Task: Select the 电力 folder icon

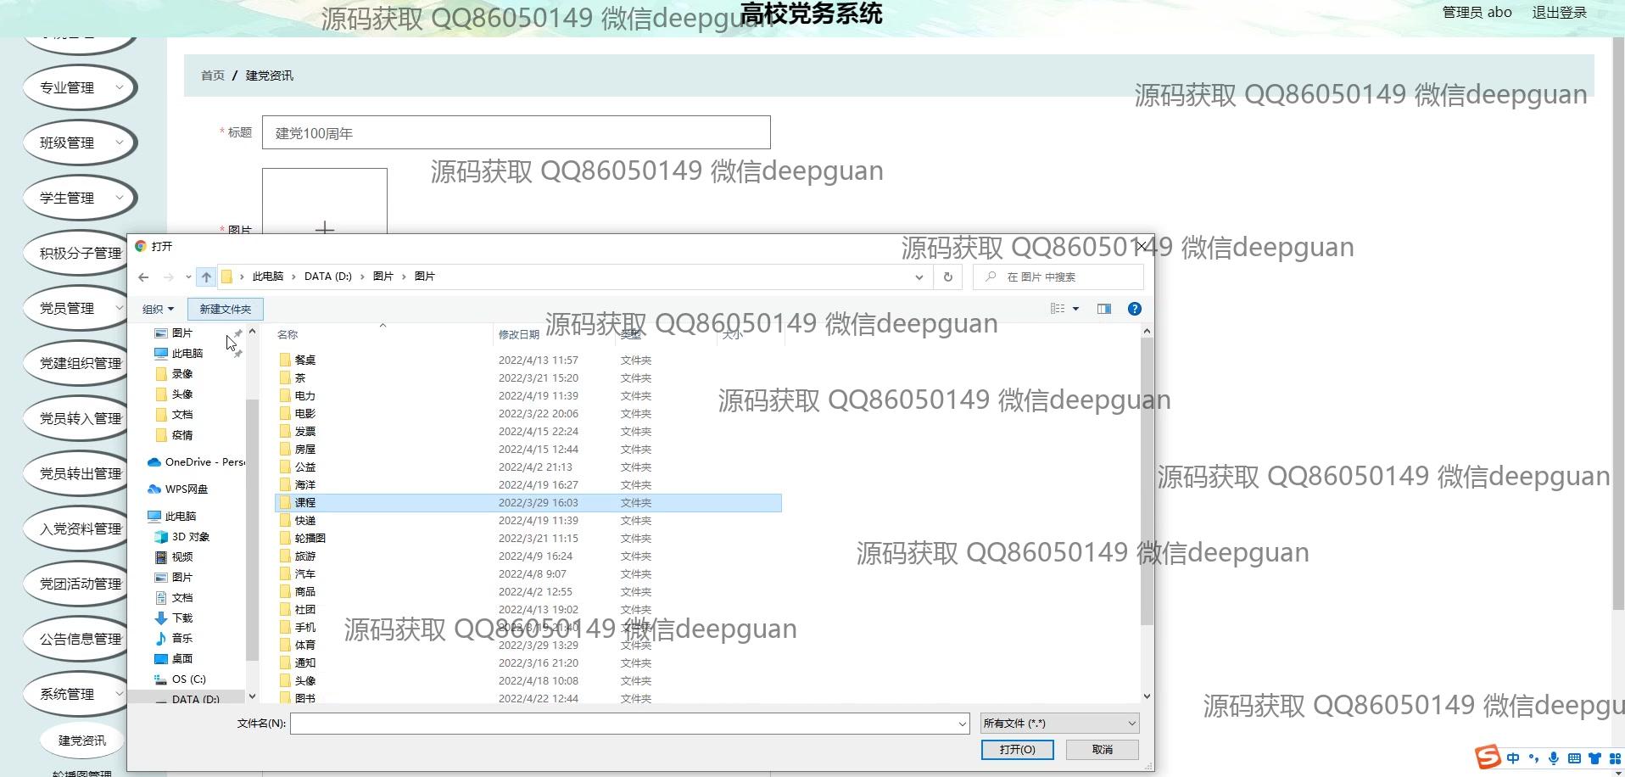Action: click(286, 396)
